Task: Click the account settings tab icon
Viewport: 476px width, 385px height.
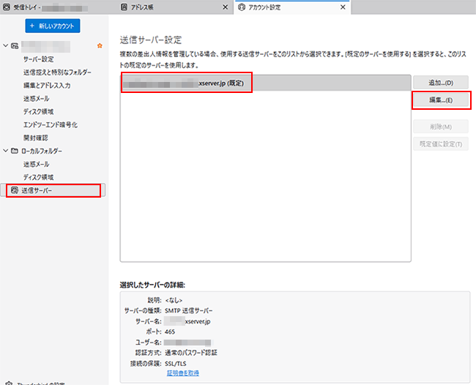Action: click(x=242, y=7)
